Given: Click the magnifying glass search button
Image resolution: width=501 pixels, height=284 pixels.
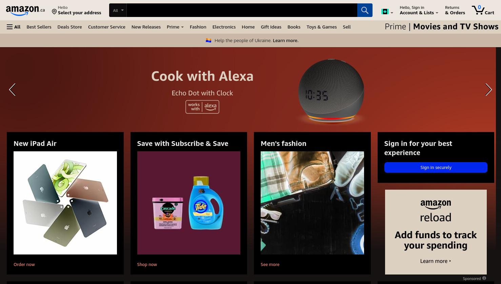Looking at the screenshot, I should (365, 10).
